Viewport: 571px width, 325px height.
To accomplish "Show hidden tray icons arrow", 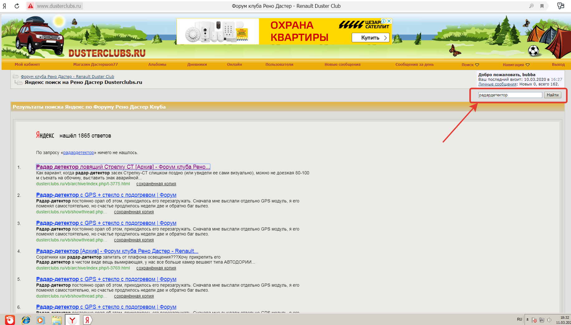I will point(528,320).
